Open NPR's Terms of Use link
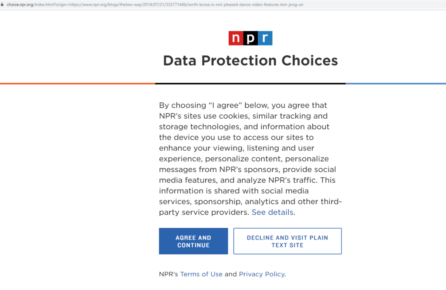This screenshot has width=446, height=290. (201, 274)
